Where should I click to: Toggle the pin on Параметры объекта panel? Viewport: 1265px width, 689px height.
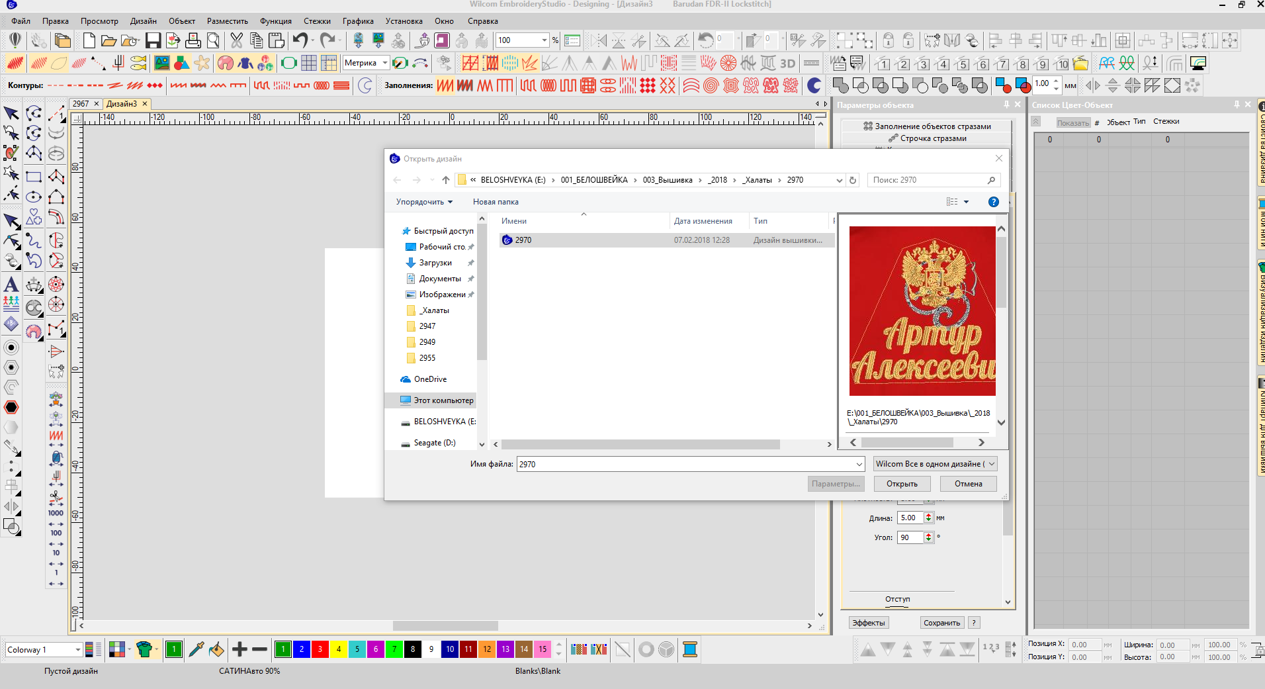pyautogui.click(x=1006, y=105)
